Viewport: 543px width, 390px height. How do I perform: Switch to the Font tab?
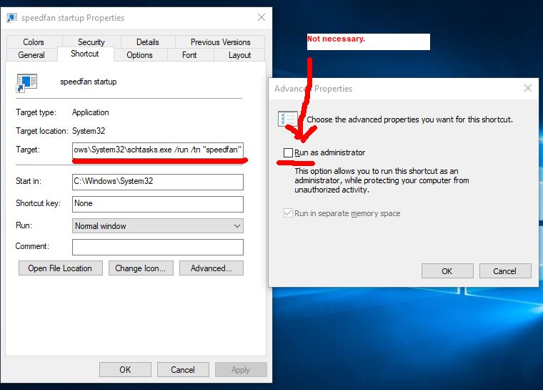[x=189, y=55]
